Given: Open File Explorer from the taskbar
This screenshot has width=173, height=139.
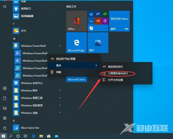Looking at the screenshot, I should (41, 136).
